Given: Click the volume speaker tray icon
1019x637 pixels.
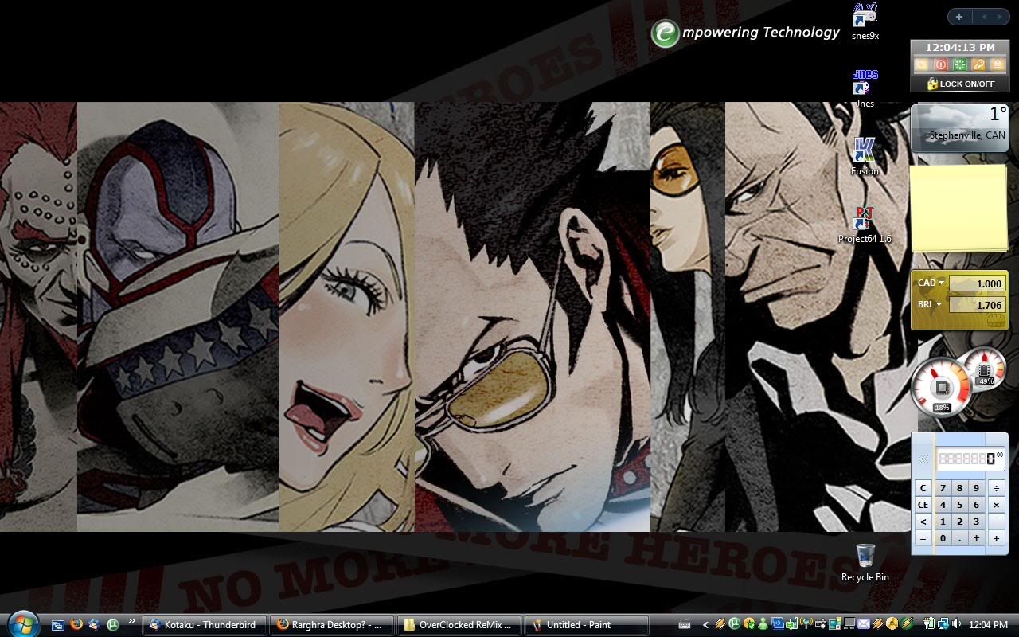Looking at the screenshot, I should pyautogui.click(x=955, y=624).
